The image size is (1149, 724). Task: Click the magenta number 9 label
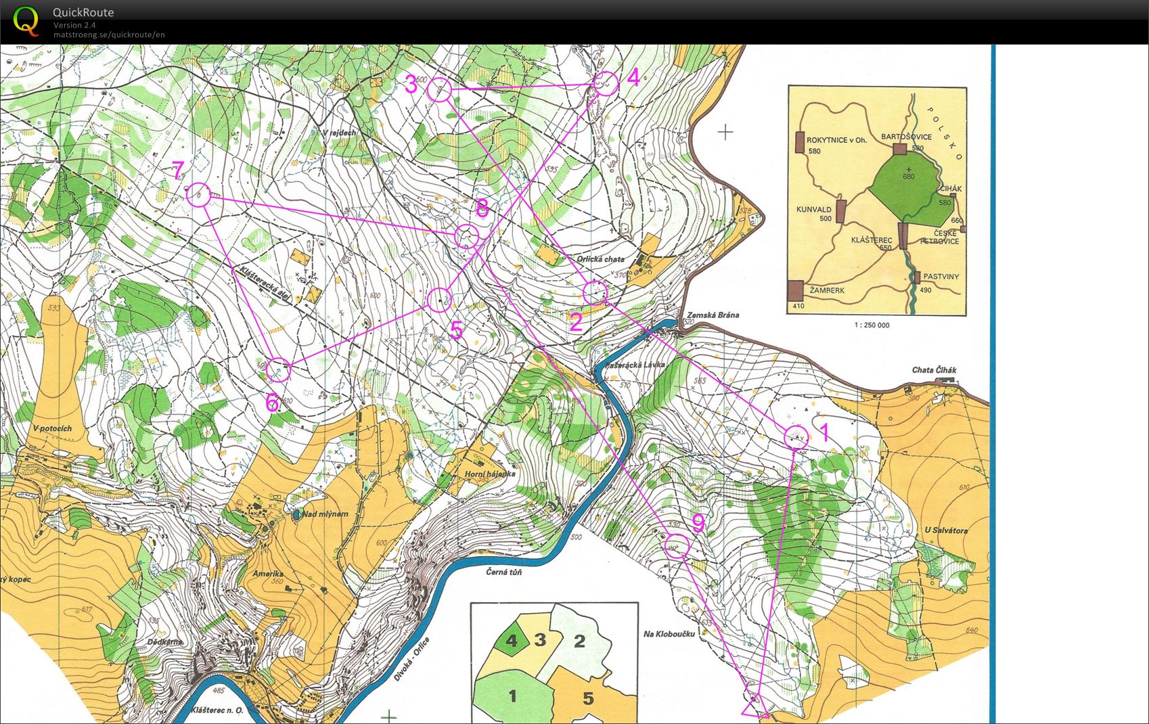[698, 523]
